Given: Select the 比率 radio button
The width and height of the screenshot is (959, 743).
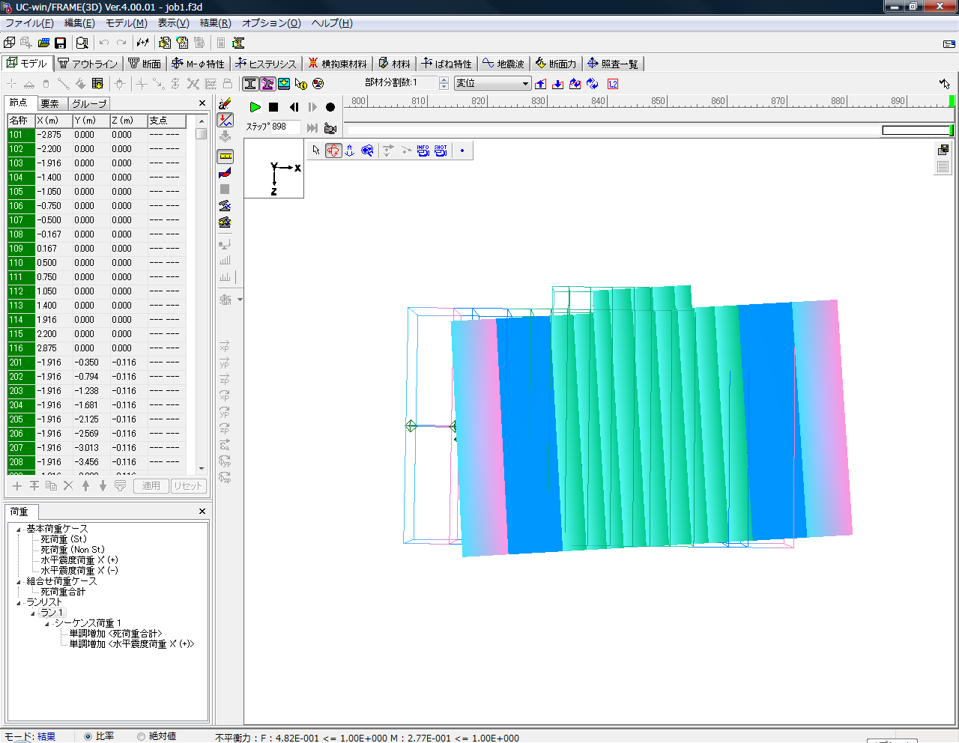Looking at the screenshot, I should click(88, 736).
